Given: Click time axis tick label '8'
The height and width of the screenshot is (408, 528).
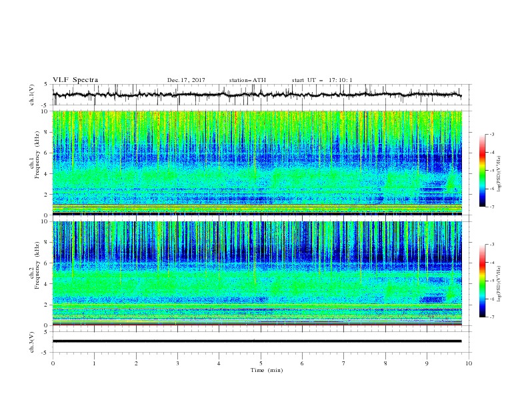Looking at the screenshot, I should tap(385, 363).
